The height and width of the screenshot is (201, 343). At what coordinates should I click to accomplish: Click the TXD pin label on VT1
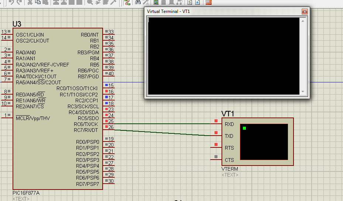click(229, 136)
